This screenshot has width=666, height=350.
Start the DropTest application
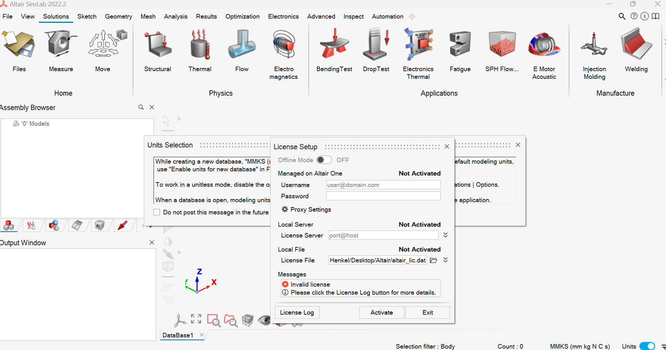376,51
